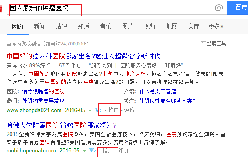Go to the 视频 tab
Screen dimensions: 248x159
[150, 26]
